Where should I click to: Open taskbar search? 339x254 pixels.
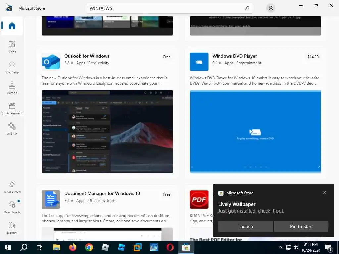tap(24, 247)
